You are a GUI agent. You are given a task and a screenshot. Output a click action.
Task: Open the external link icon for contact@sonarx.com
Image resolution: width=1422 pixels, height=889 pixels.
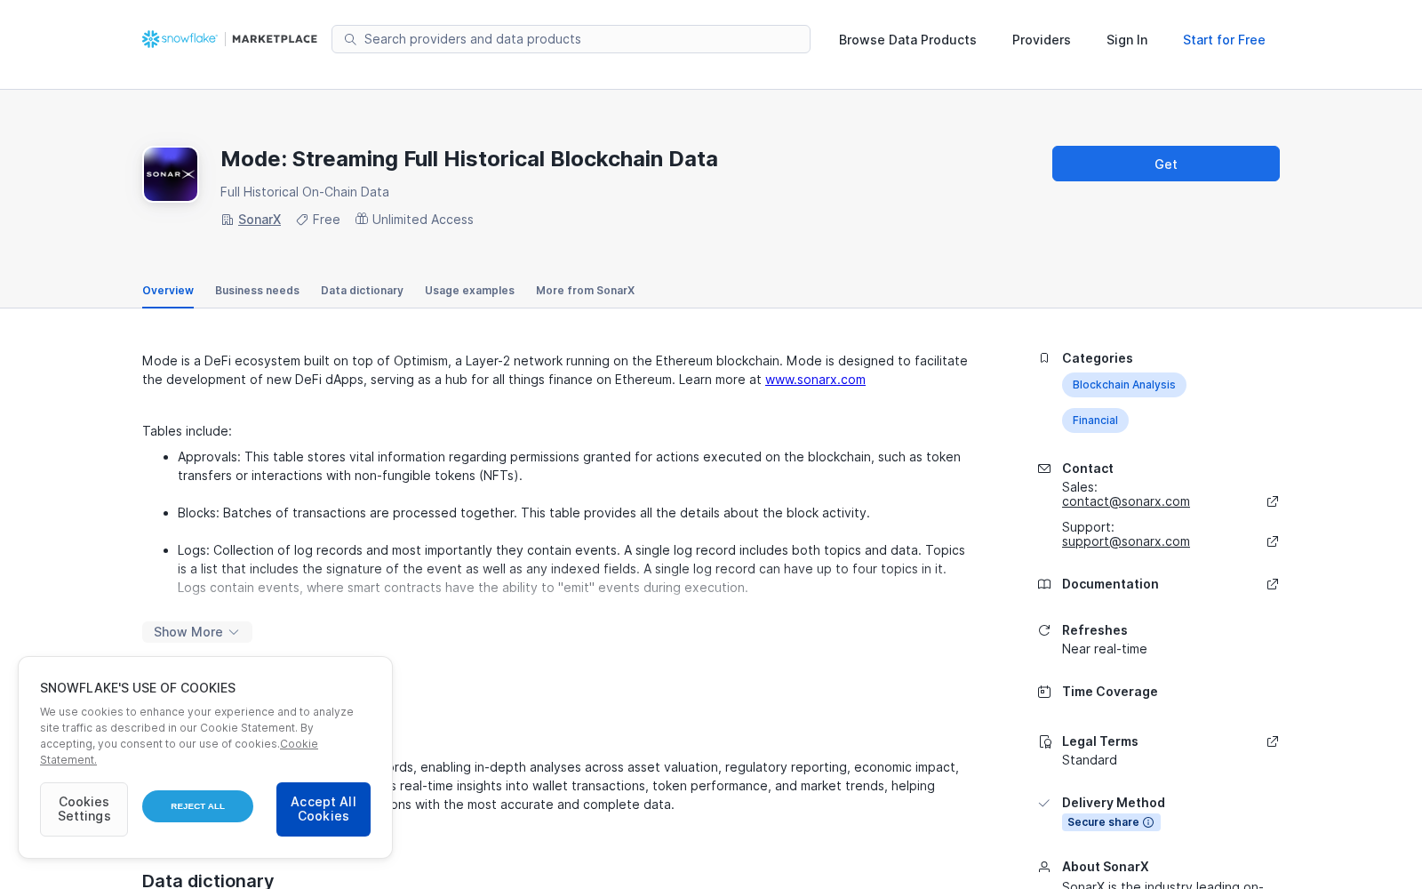click(x=1273, y=501)
